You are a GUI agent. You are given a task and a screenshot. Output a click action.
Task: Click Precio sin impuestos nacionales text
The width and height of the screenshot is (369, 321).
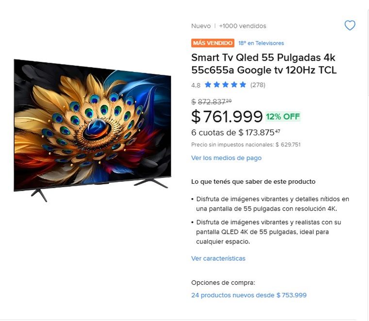[x=246, y=144]
